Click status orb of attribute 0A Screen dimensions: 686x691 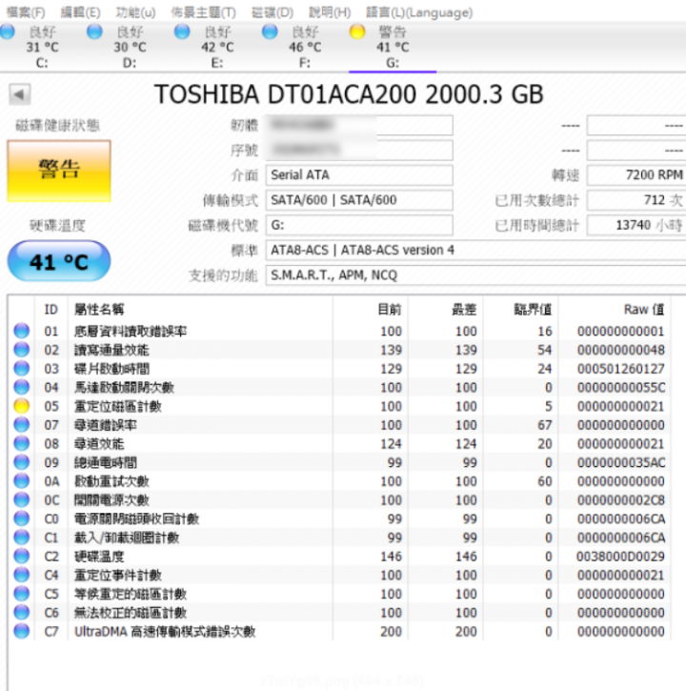pyautogui.click(x=22, y=480)
